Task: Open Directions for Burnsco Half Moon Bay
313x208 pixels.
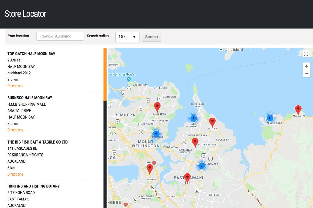Action: coord(15,130)
